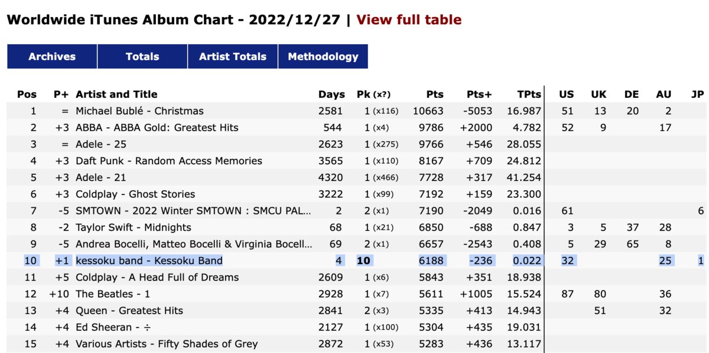Screen dimensions: 709x353
Task: Select Queen - Greatest Hits entry
Action: point(129,311)
